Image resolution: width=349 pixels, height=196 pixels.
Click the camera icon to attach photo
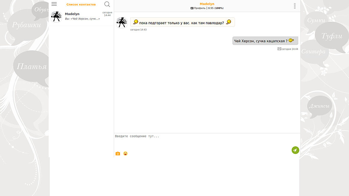pyautogui.click(x=118, y=154)
